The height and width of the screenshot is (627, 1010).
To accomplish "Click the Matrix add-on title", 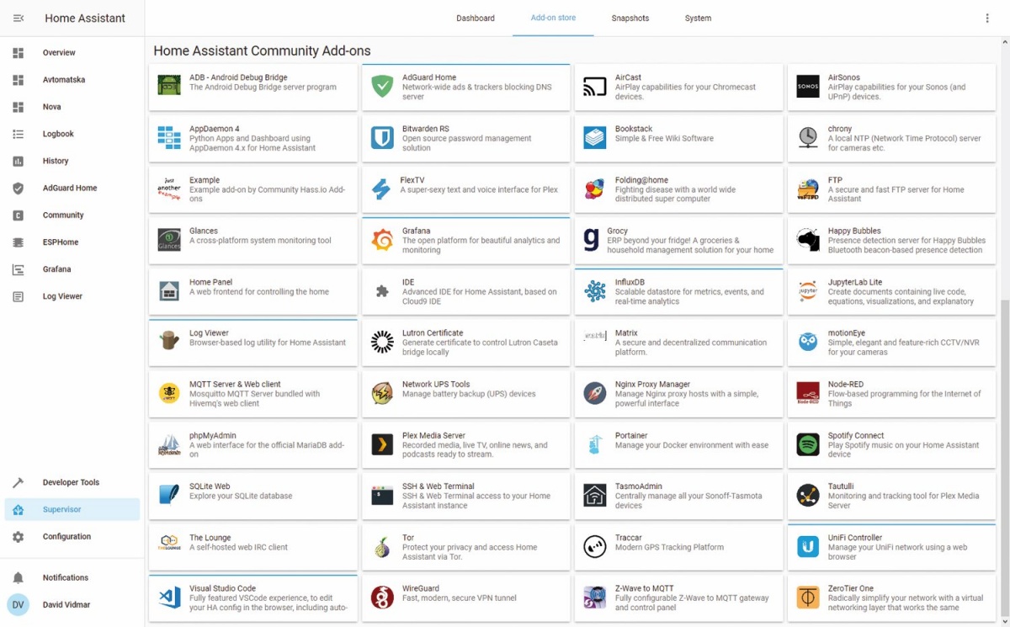I will (x=626, y=333).
